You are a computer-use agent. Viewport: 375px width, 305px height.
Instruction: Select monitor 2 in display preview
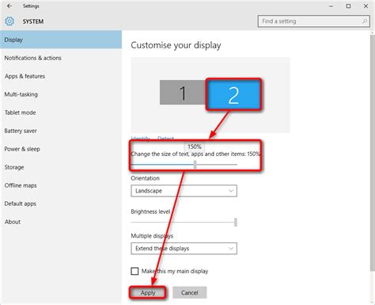pos(233,94)
